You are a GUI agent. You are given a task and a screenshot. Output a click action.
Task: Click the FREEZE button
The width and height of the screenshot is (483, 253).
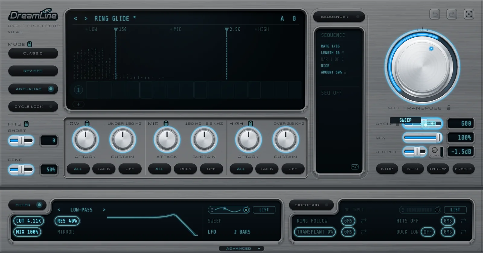pos(463,169)
